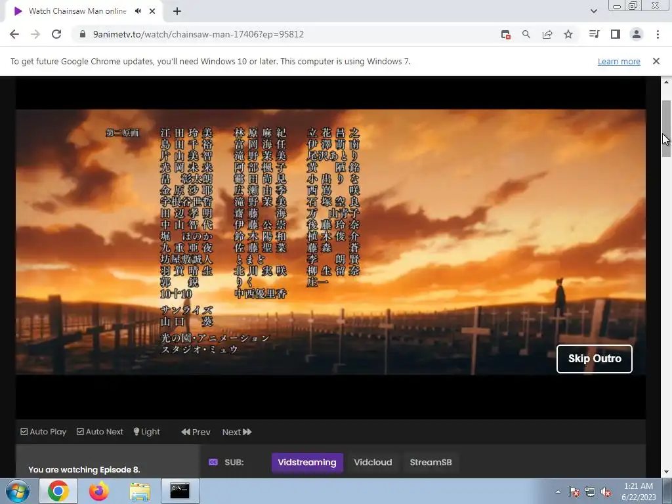The image size is (672, 504).
Task: Click the SUB closed-caption icon
Action: pyautogui.click(x=213, y=462)
